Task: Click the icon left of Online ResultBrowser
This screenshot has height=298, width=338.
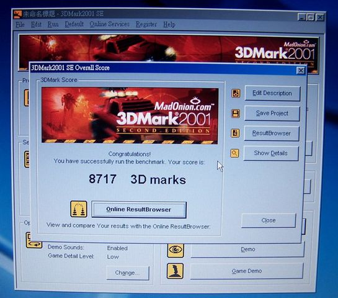Action: [x=79, y=209]
